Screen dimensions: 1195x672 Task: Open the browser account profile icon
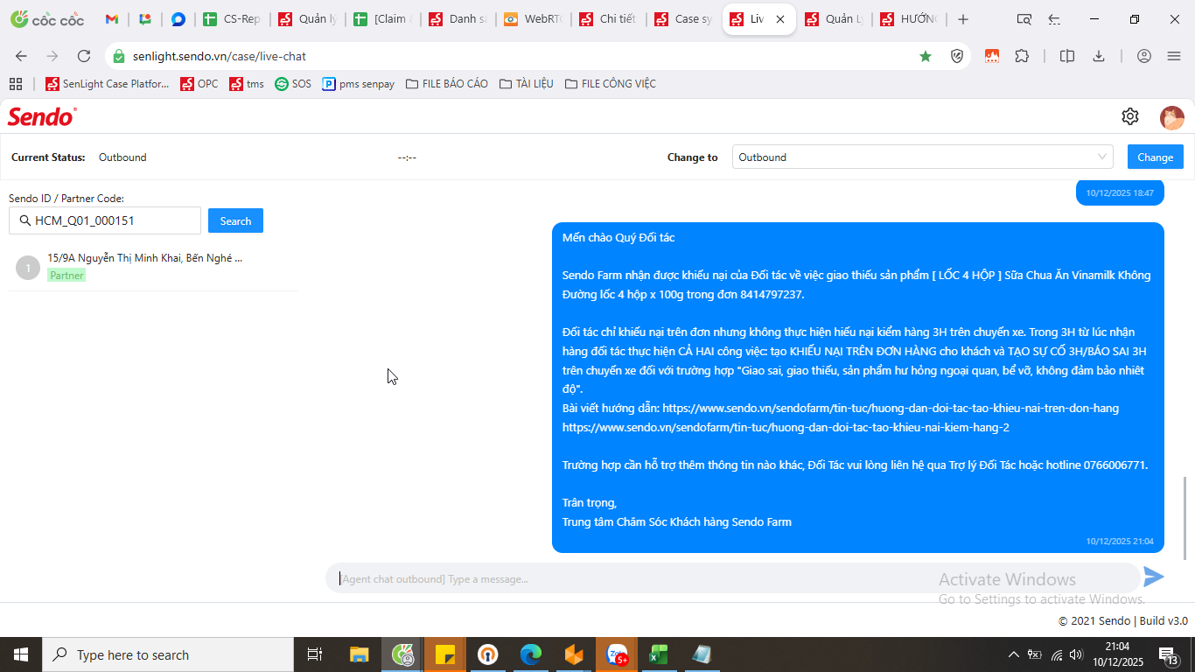(x=1144, y=56)
